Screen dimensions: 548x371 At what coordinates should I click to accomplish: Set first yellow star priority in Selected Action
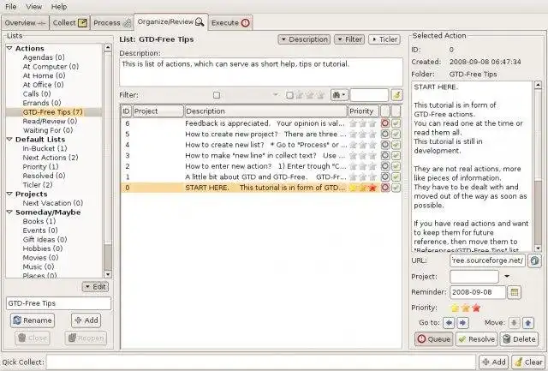pyautogui.click(x=455, y=308)
